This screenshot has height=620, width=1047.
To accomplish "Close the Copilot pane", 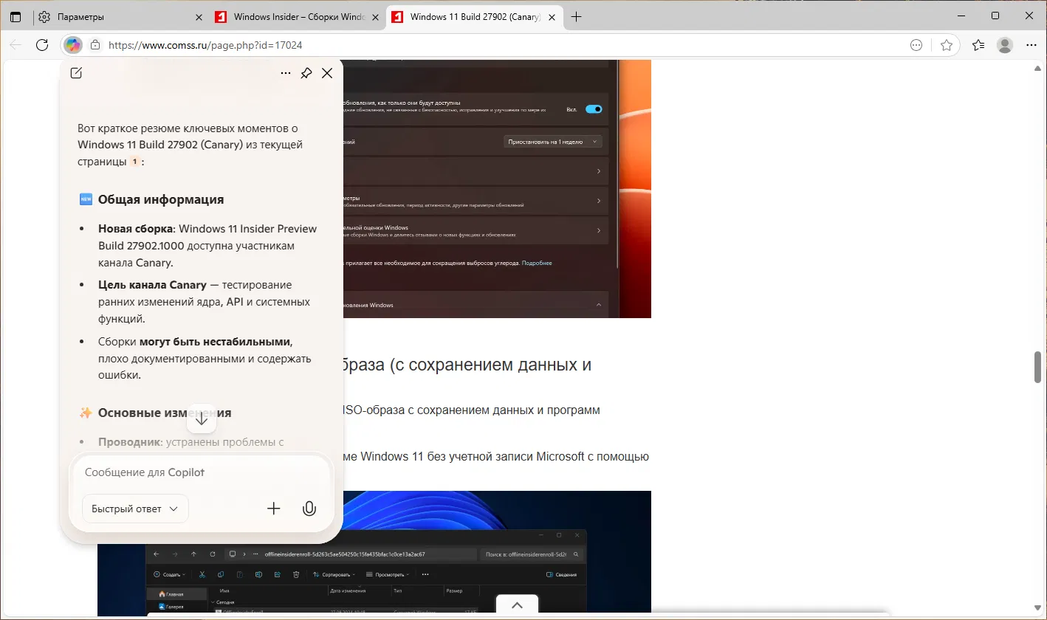I will (327, 73).
